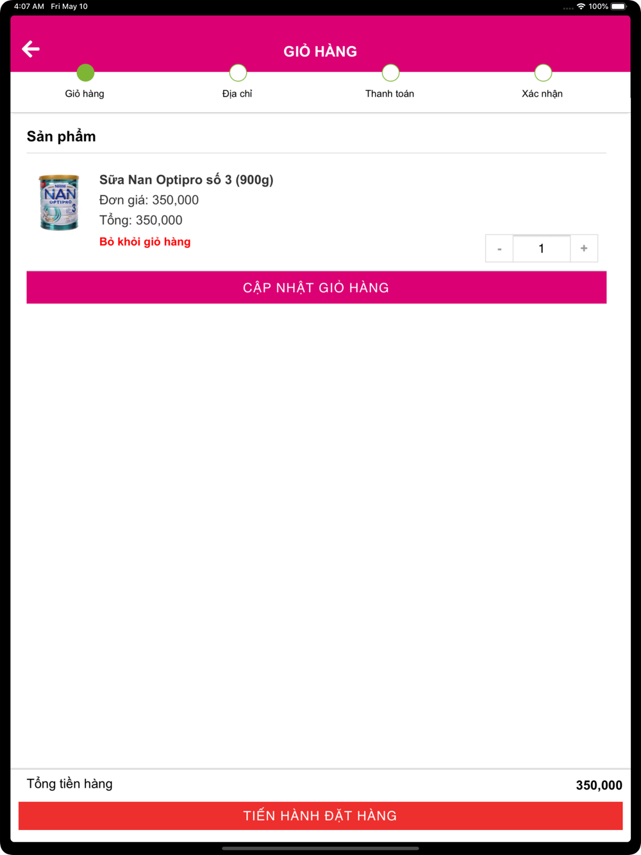Viewport: 641px width, 855px height.
Task: Increase quantity with the plus button
Action: [x=584, y=249]
